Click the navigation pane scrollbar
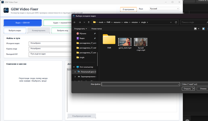208x121 pixels. pyautogui.click(x=98, y=59)
